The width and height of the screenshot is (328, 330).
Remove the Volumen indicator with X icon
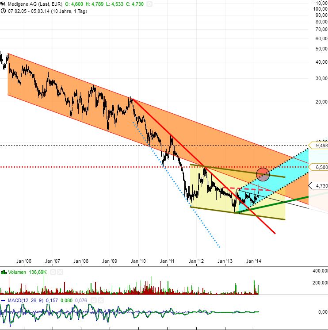tap(60, 272)
